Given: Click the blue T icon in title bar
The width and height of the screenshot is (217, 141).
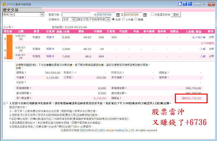Looking at the screenshot, I should 185,4.
